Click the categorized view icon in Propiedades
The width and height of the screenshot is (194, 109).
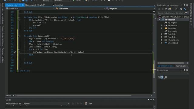click(x=159, y=78)
